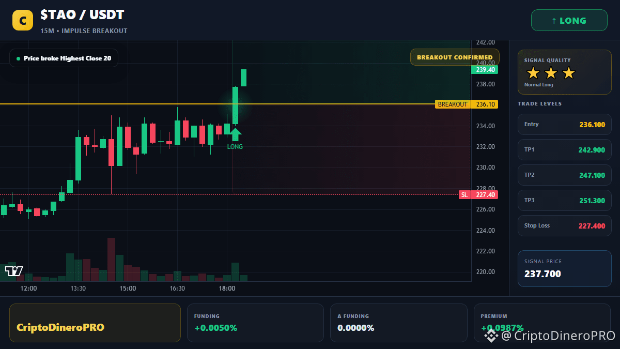Viewport: 620px width, 349px height.
Task: Click the Price broke Highest Close 20 label
Action: click(x=64, y=58)
